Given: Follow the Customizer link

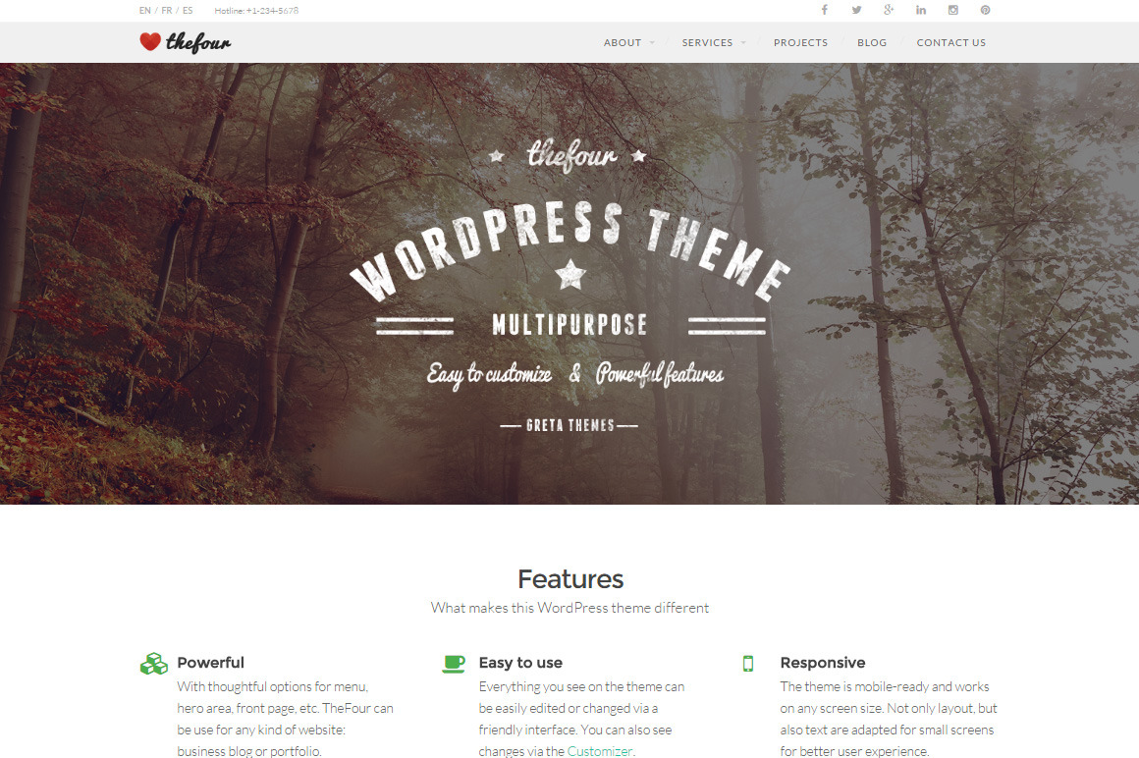Looking at the screenshot, I should tap(599, 751).
